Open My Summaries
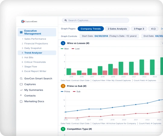This screenshot has height=136, width=163. pyautogui.click(x=34, y=90)
